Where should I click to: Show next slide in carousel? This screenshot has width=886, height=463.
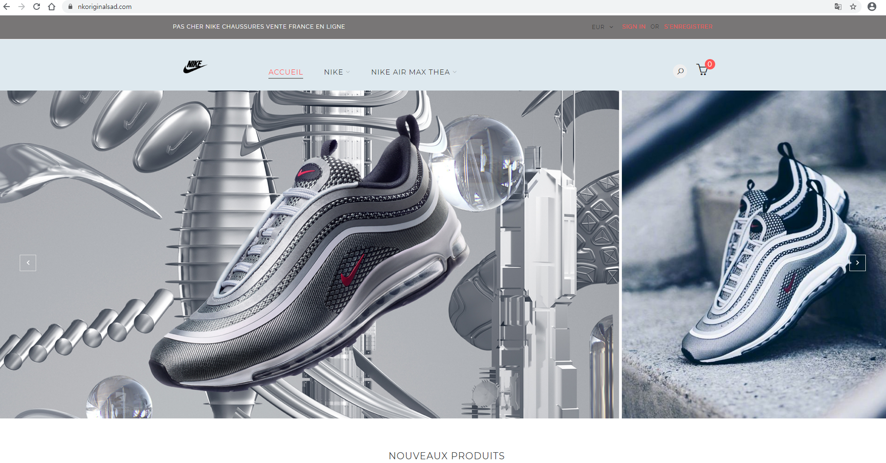pyautogui.click(x=857, y=263)
